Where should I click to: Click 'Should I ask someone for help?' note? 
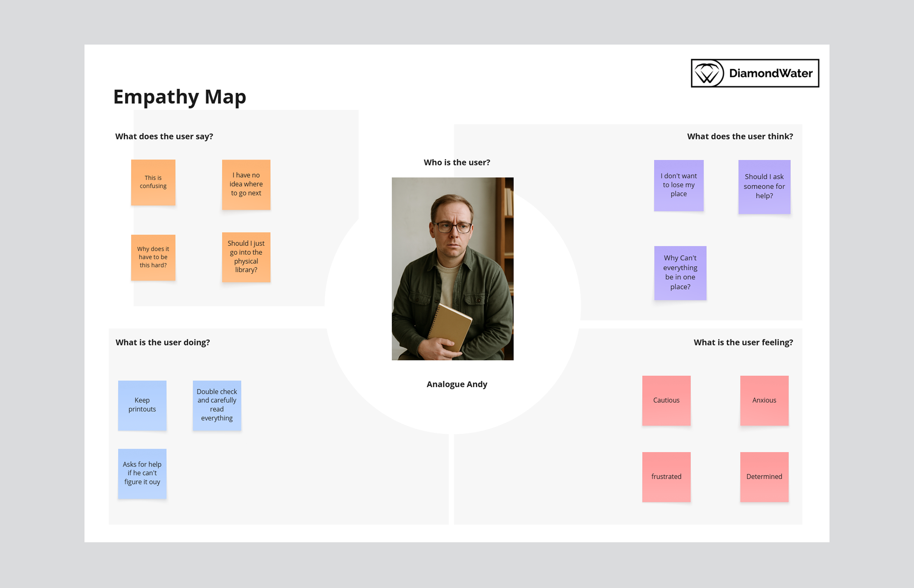tap(764, 187)
